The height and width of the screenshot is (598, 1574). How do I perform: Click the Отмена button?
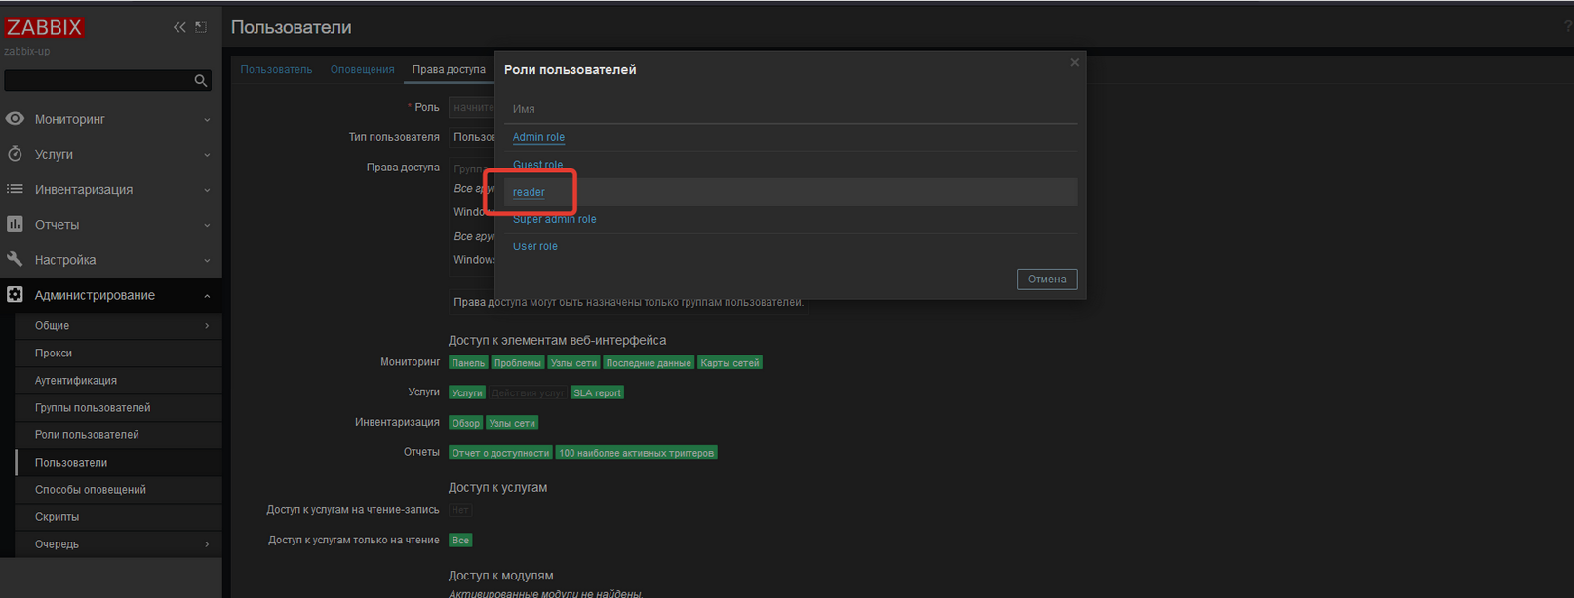(1046, 280)
